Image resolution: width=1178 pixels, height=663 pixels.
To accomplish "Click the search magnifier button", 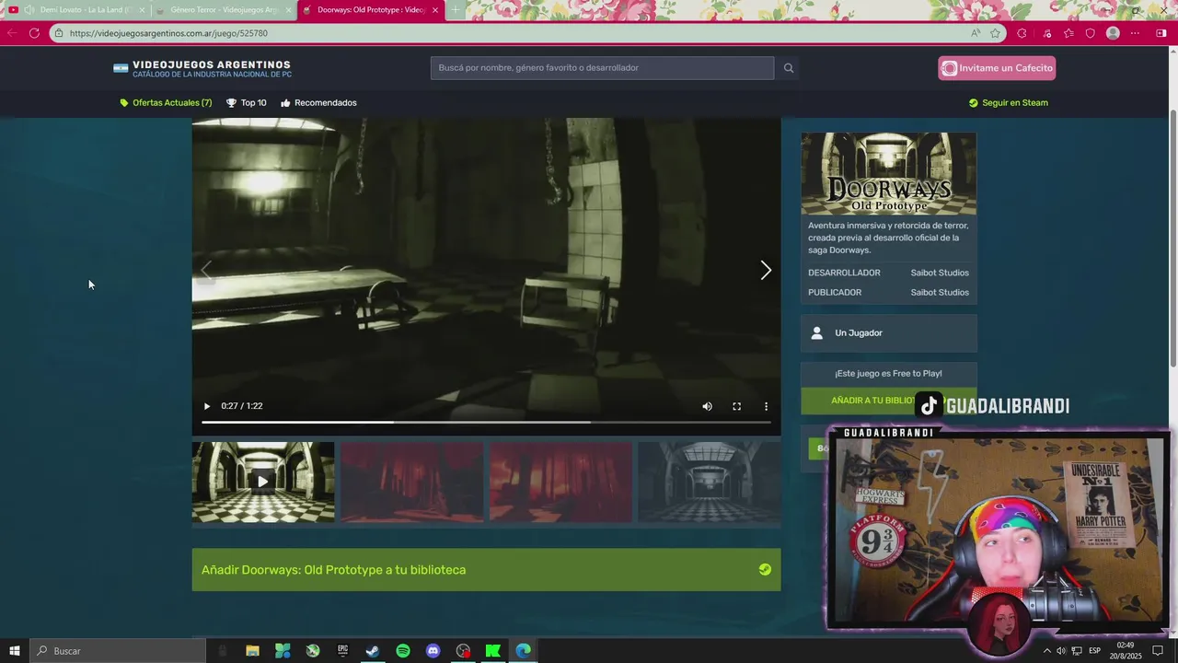I will coord(789,68).
